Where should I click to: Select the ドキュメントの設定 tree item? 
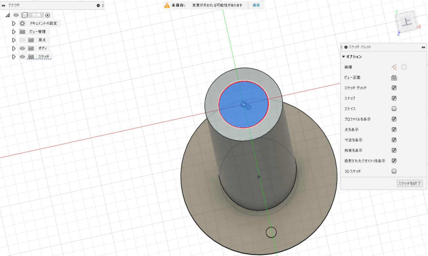point(43,23)
